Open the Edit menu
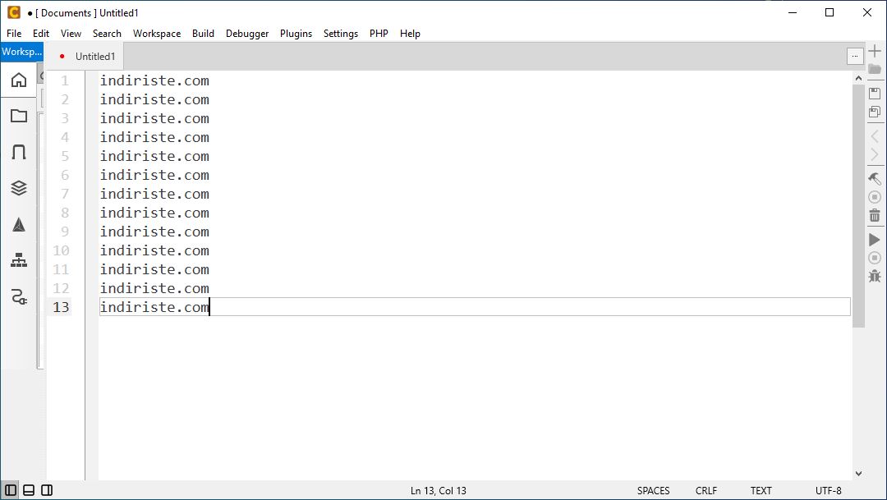 tap(41, 34)
